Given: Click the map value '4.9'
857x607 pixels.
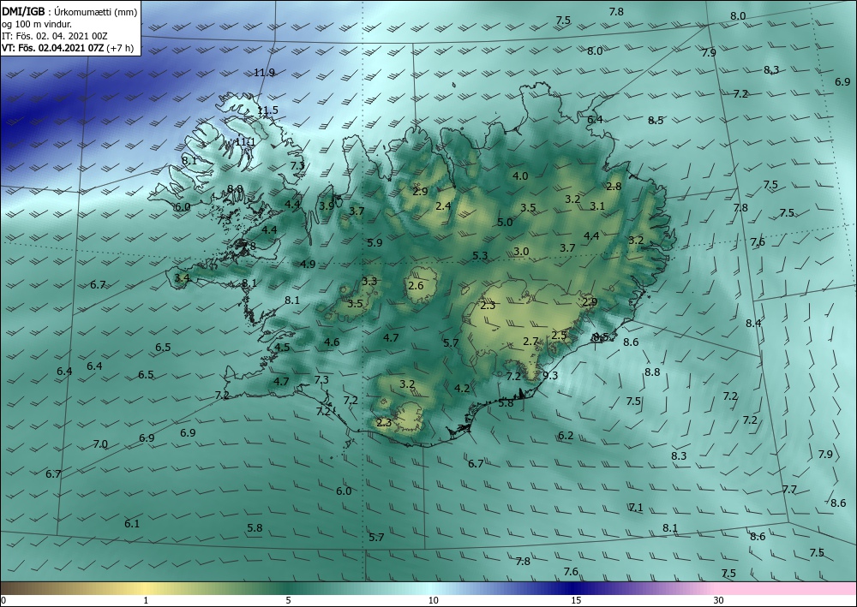Looking at the screenshot, I should (x=308, y=265).
